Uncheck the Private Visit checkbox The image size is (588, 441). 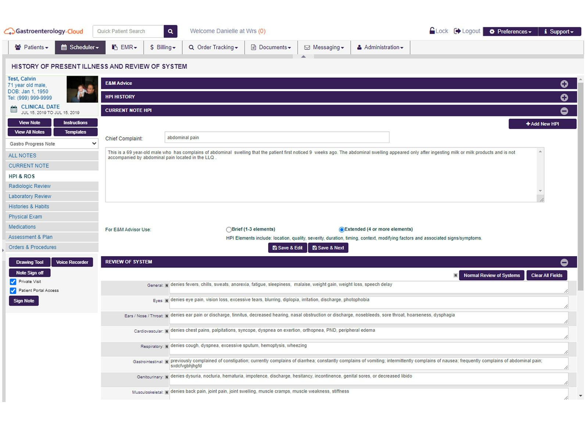[x=13, y=282]
